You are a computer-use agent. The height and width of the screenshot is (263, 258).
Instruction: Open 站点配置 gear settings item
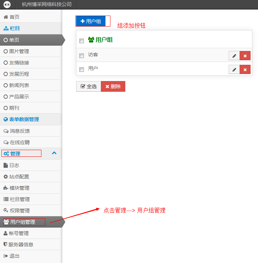tap(19, 177)
